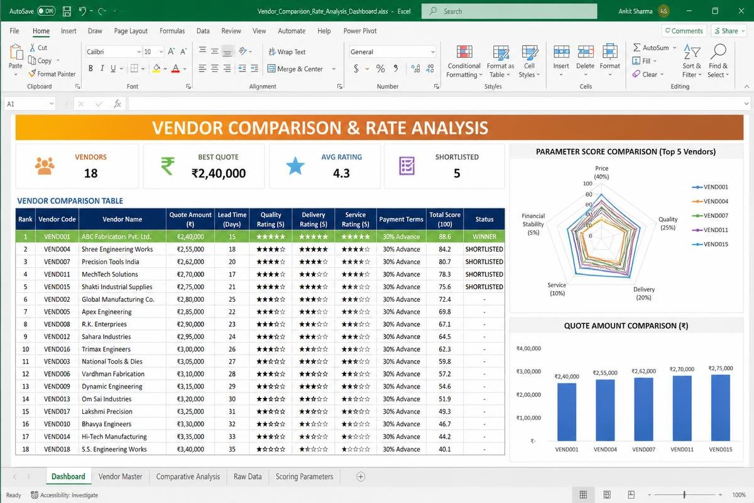Click Decrease Font Size icon
754x503 pixels.
point(184,52)
